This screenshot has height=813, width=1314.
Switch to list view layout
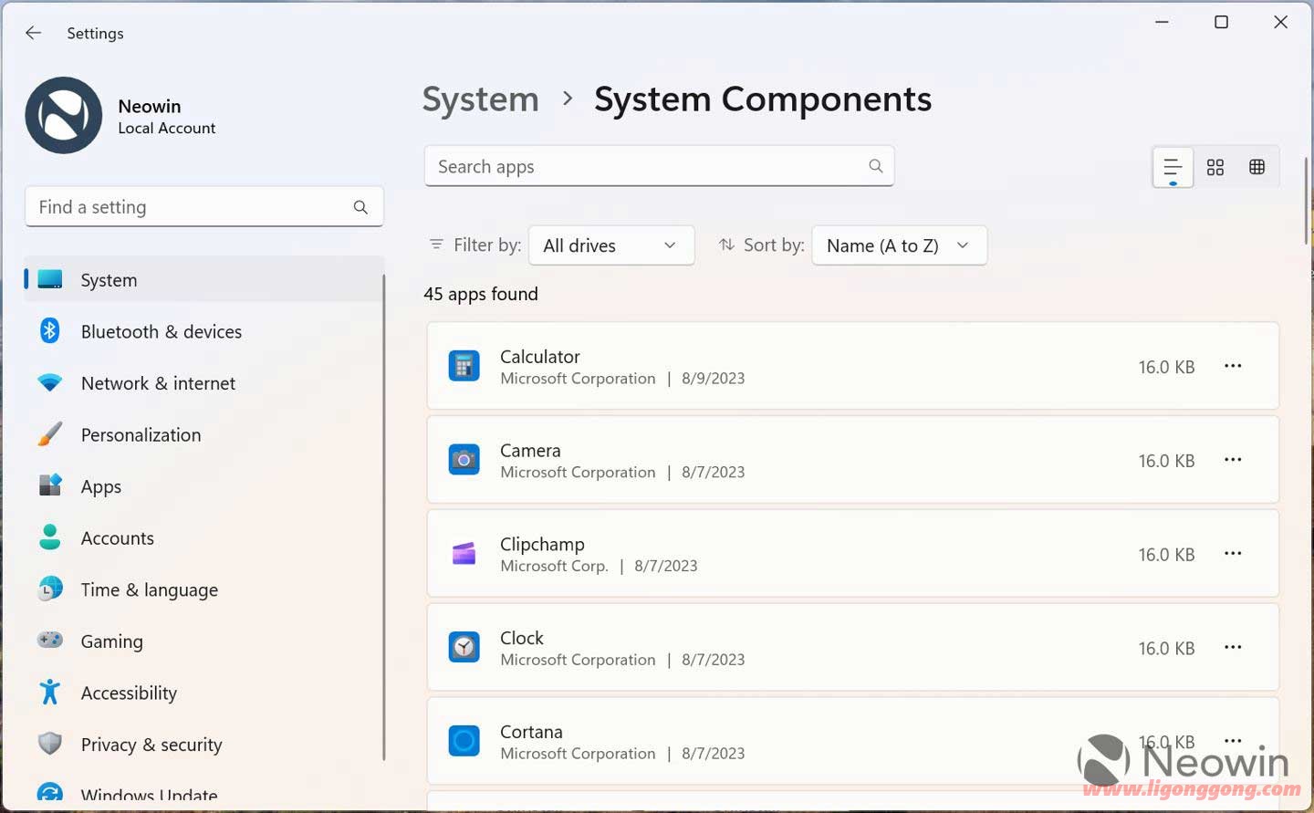pyautogui.click(x=1173, y=167)
